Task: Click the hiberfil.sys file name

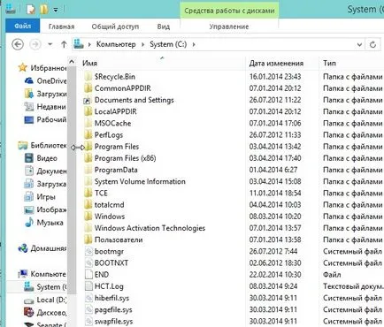Action: [x=111, y=298]
